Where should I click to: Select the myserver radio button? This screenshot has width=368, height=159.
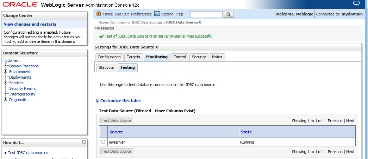[103, 142]
